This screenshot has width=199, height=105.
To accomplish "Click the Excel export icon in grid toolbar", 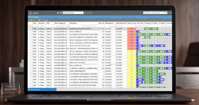I will pyautogui.click(x=39, y=20).
